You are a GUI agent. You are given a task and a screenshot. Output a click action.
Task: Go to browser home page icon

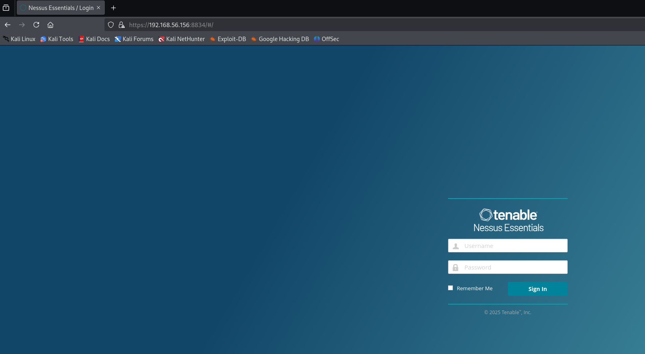pos(50,25)
